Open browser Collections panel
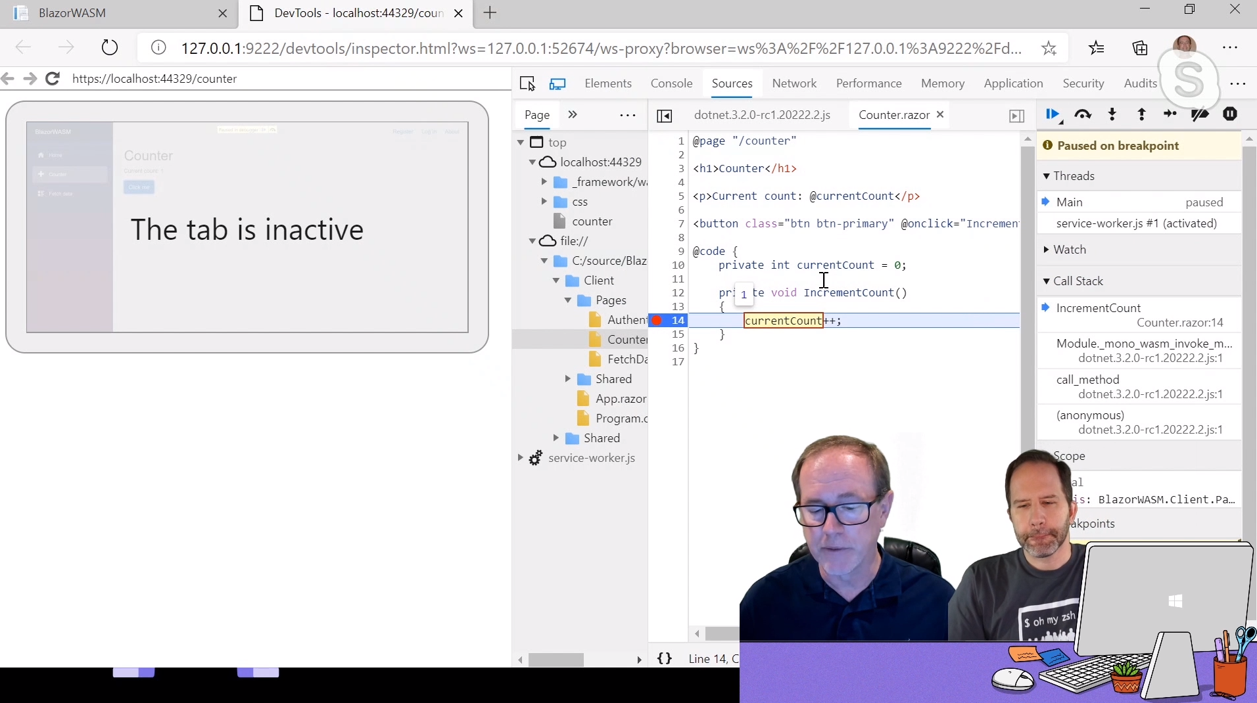The height and width of the screenshot is (703, 1257). pyautogui.click(x=1140, y=48)
